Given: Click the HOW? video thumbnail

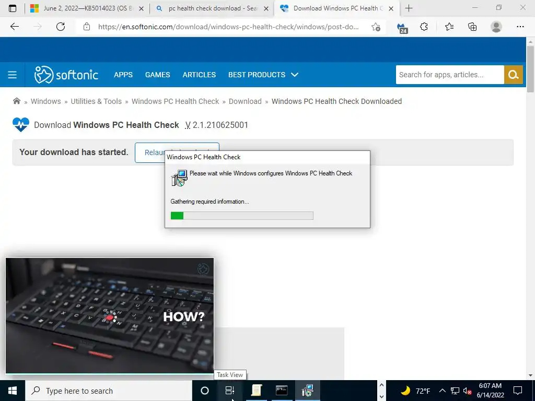Looking at the screenshot, I should point(110,316).
